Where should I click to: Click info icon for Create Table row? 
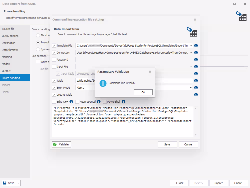196,95
